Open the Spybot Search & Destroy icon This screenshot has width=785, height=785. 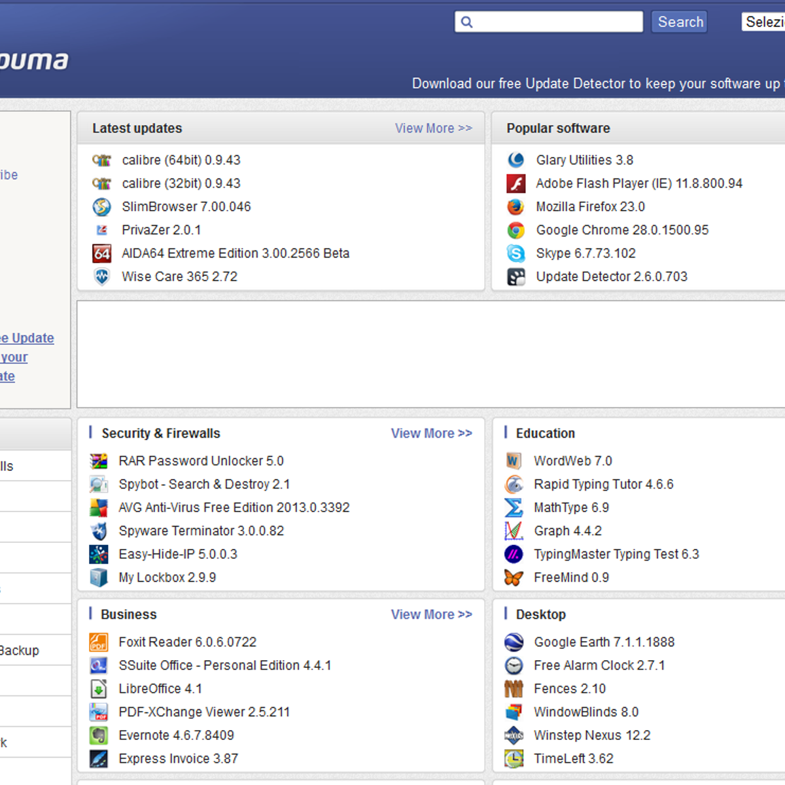(98, 485)
